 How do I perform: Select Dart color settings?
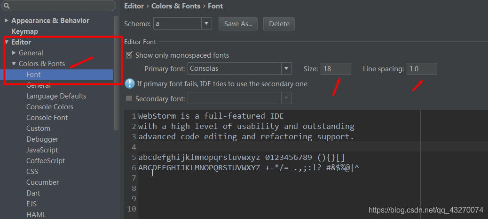coord(33,193)
